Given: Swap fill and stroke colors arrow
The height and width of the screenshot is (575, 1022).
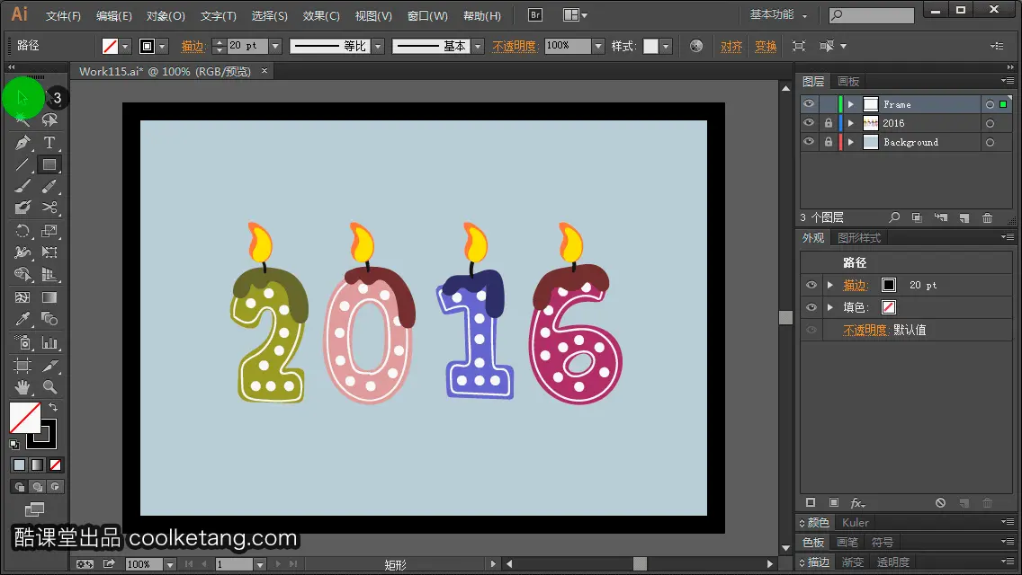Looking at the screenshot, I should pyautogui.click(x=53, y=407).
